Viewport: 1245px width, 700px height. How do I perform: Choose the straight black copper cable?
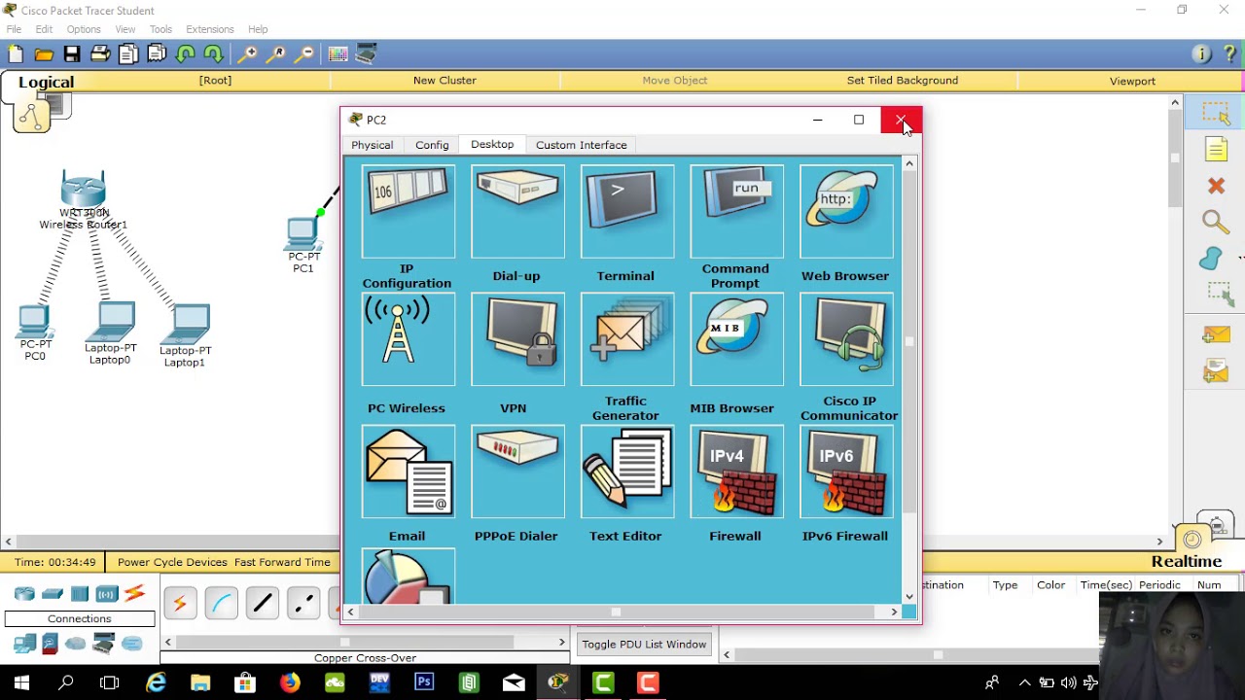(263, 604)
